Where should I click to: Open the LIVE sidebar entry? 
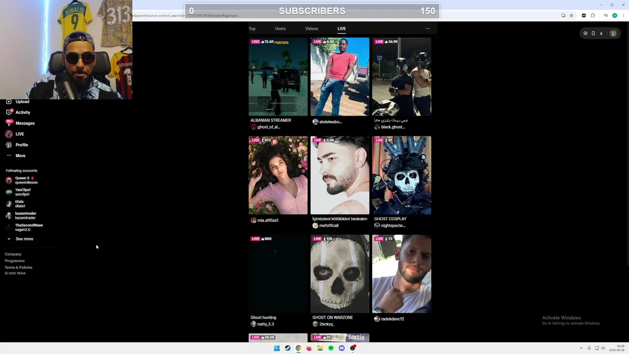pyautogui.click(x=15, y=134)
